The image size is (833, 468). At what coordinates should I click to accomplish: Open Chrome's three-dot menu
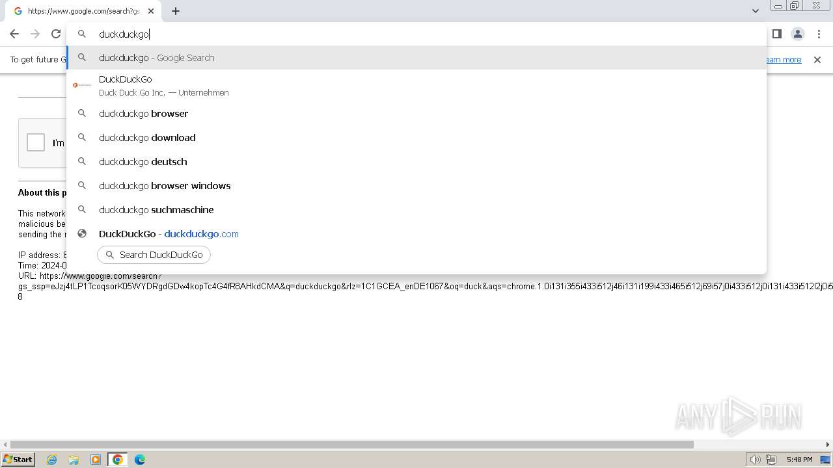[819, 34]
